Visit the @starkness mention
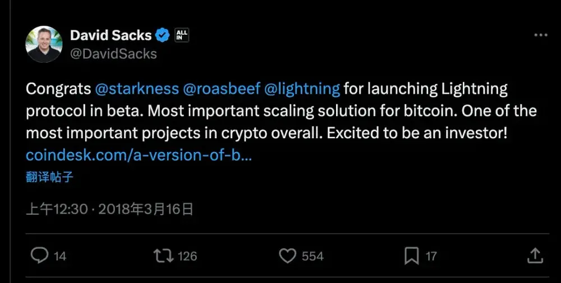Image resolution: width=561 pixels, height=283 pixels. pos(137,89)
